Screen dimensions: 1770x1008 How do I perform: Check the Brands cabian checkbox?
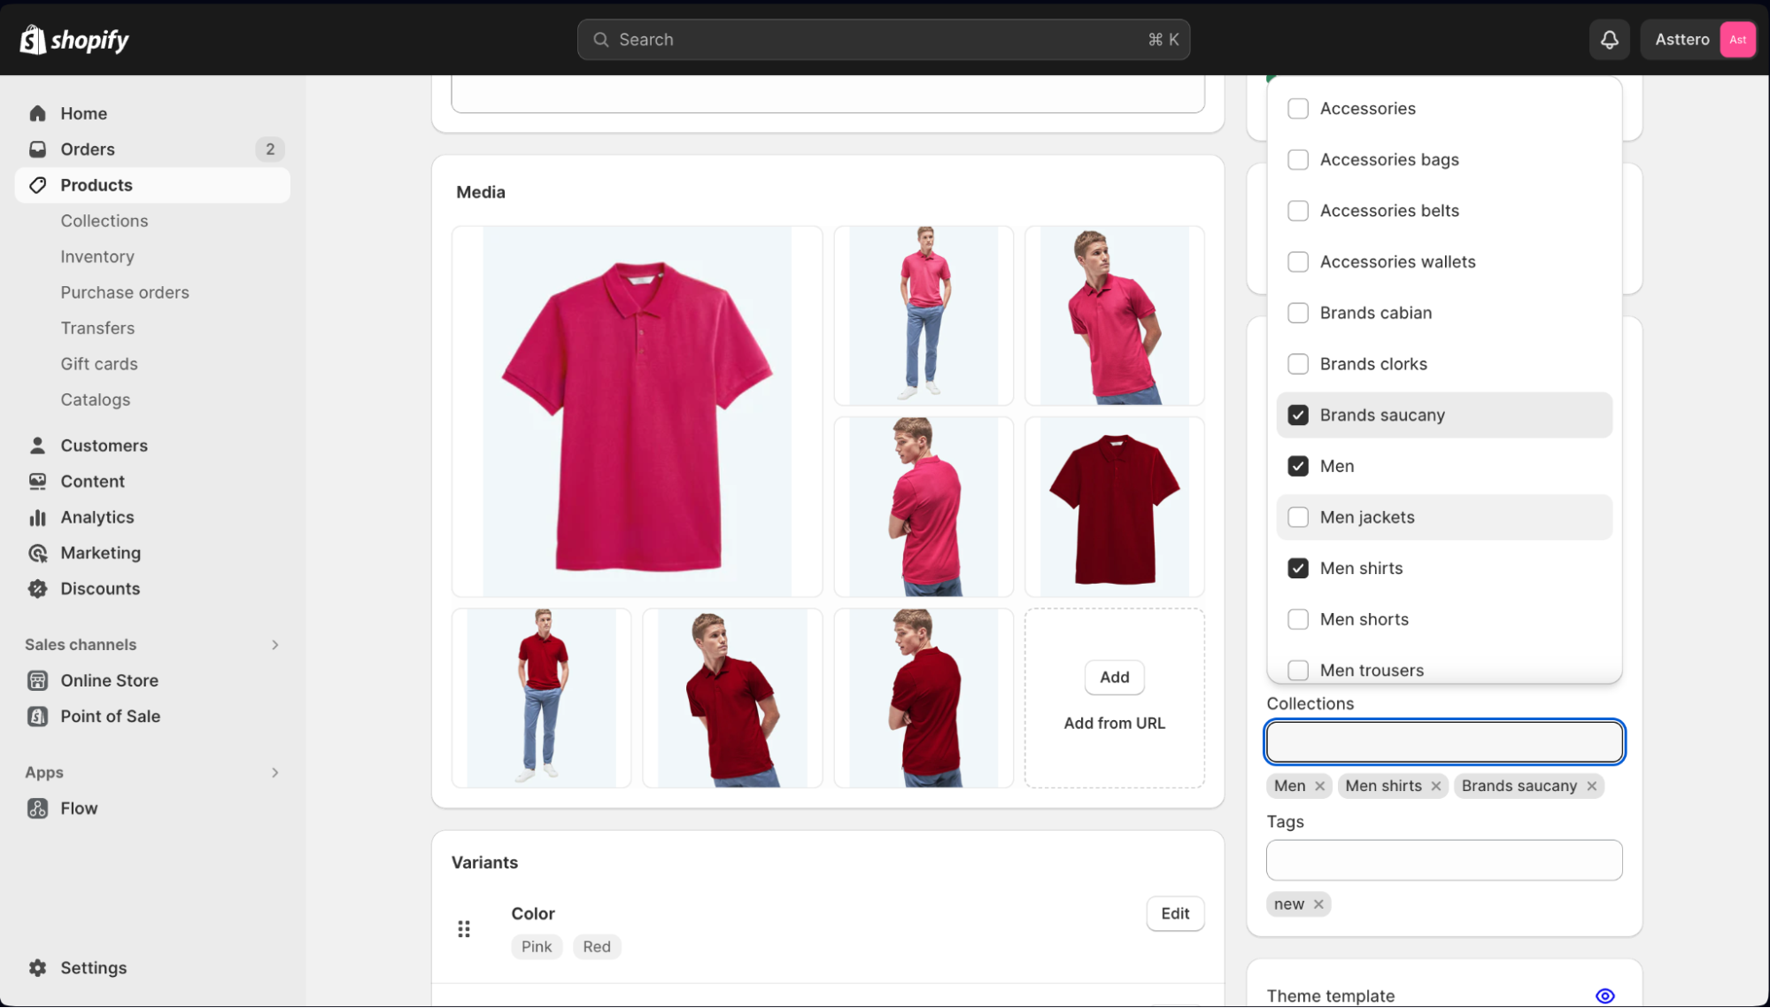[1298, 313]
